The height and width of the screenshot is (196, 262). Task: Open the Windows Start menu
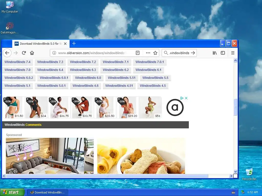point(12,192)
